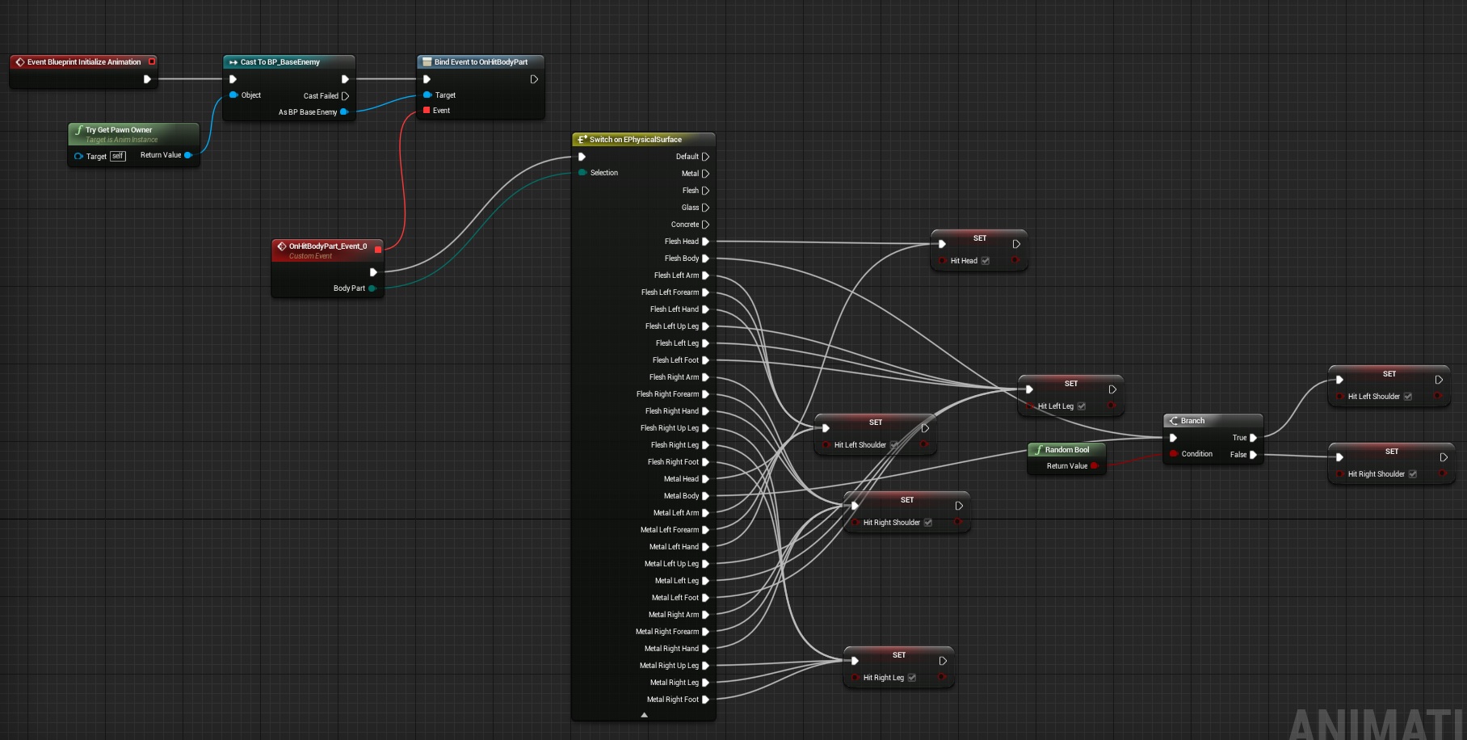The width and height of the screenshot is (1467, 740).
Task: Click exec input pin of Hit Head SET node
Action: click(x=942, y=244)
